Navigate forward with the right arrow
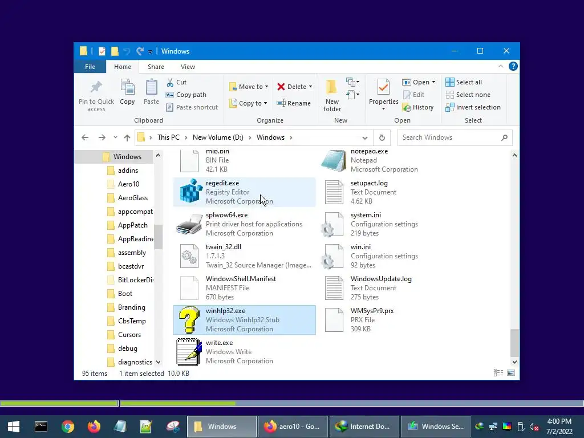The width and height of the screenshot is (584, 438). (x=102, y=137)
